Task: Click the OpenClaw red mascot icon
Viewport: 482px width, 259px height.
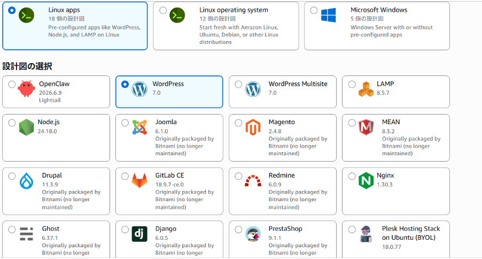Action: click(26, 89)
